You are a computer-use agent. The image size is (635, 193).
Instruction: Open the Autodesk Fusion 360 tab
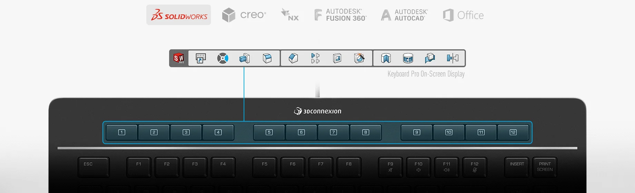pyautogui.click(x=340, y=15)
